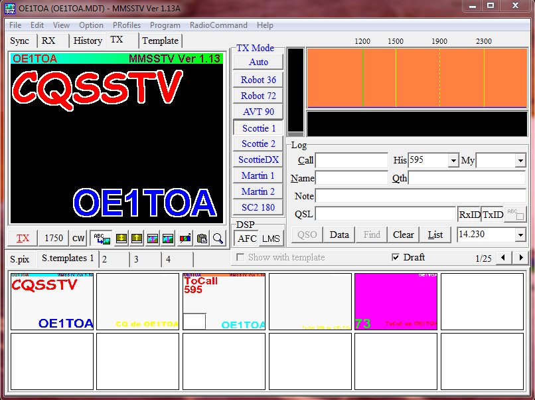This screenshot has width=535, height=400.
Task: Go to next template page arrow
Action: 521,258
